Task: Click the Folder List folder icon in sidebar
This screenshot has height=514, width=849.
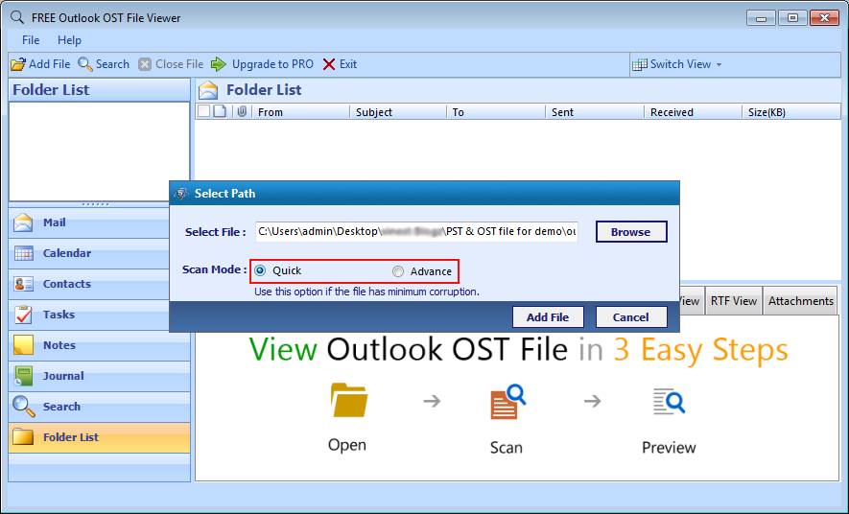Action: (x=23, y=436)
